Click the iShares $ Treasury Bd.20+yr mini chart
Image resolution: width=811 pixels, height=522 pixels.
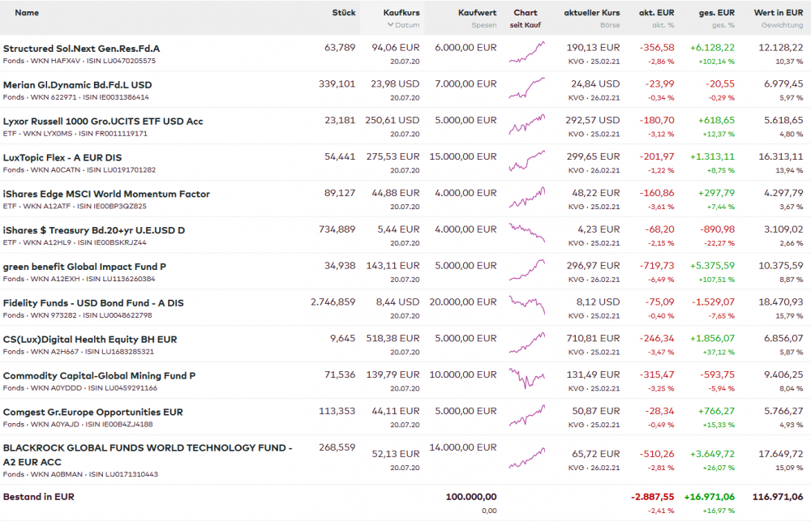[526, 235]
